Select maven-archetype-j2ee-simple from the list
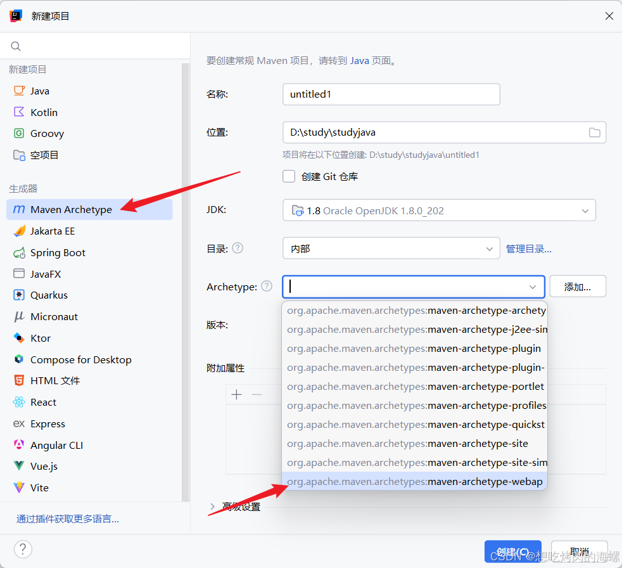The width and height of the screenshot is (622, 568). tap(414, 330)
